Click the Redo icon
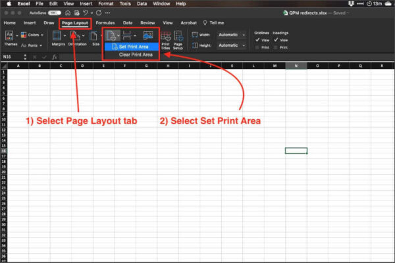The width and height of the screenshot is (395, 263). point(99,13)
